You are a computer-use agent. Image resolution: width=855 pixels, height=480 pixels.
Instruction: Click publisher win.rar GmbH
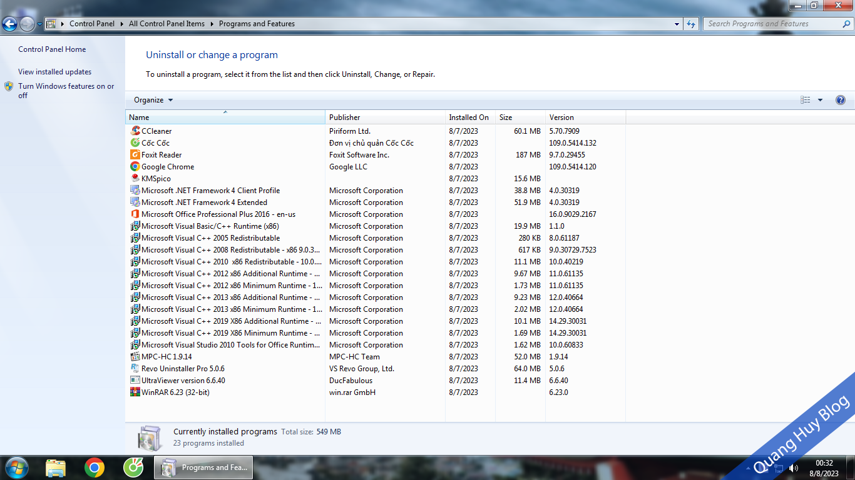click(x=352, y=392)
